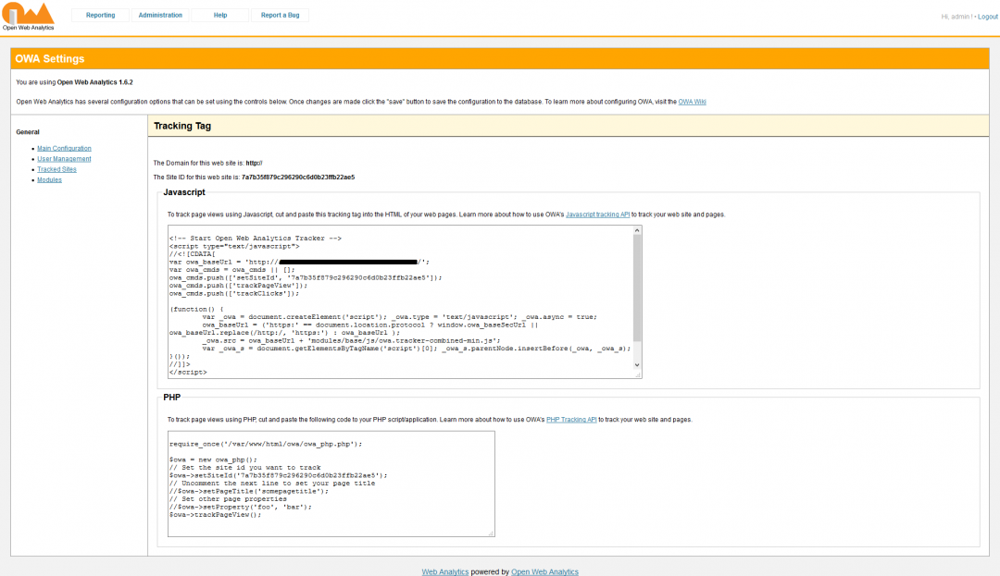Open User Management settings
1000x576 pixels.
[64, 158]
